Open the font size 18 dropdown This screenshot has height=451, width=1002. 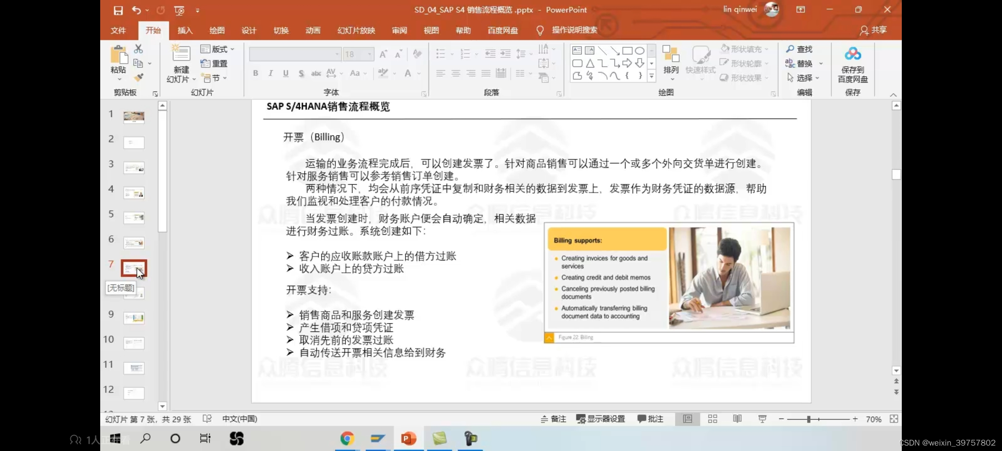pyautogui.click(x=369, y=54)
